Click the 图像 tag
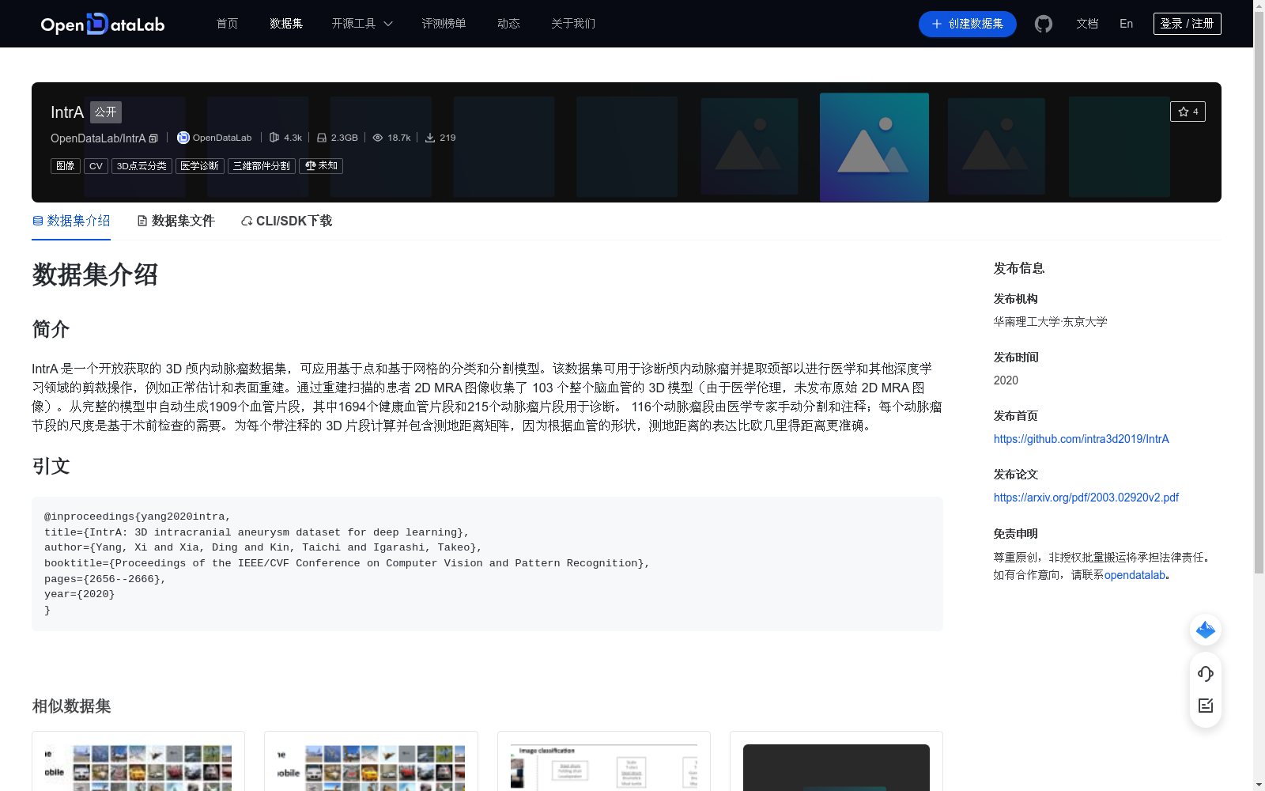This screenshot has height=791, width=1265. [x=66, y=166]
